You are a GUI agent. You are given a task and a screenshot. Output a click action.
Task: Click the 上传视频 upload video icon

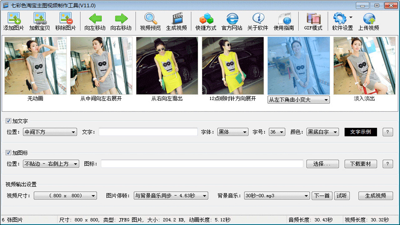click(370, 21)
